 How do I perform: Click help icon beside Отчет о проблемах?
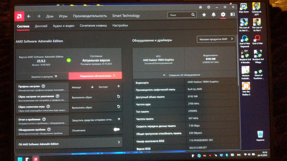(44, 119)
